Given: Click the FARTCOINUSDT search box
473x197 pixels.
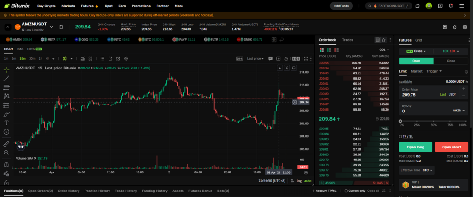Looking at the screenshot, I should click(x=388, y=6).
